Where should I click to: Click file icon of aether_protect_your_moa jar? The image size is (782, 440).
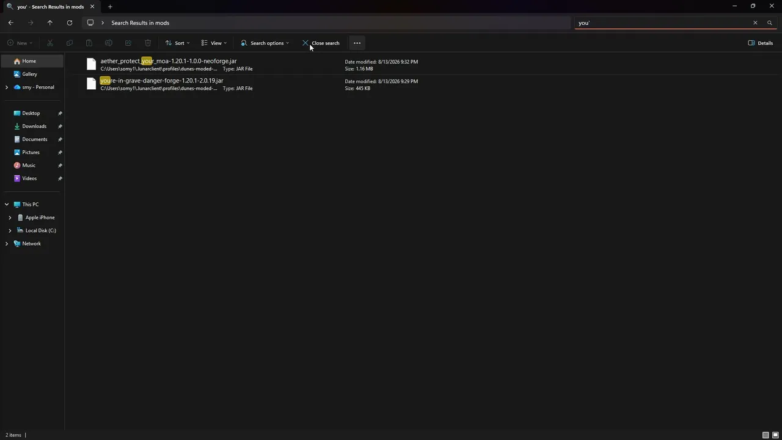(x=92, y=64)
